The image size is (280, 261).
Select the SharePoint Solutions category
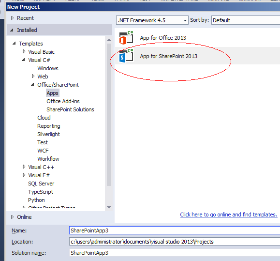[70, 109]
